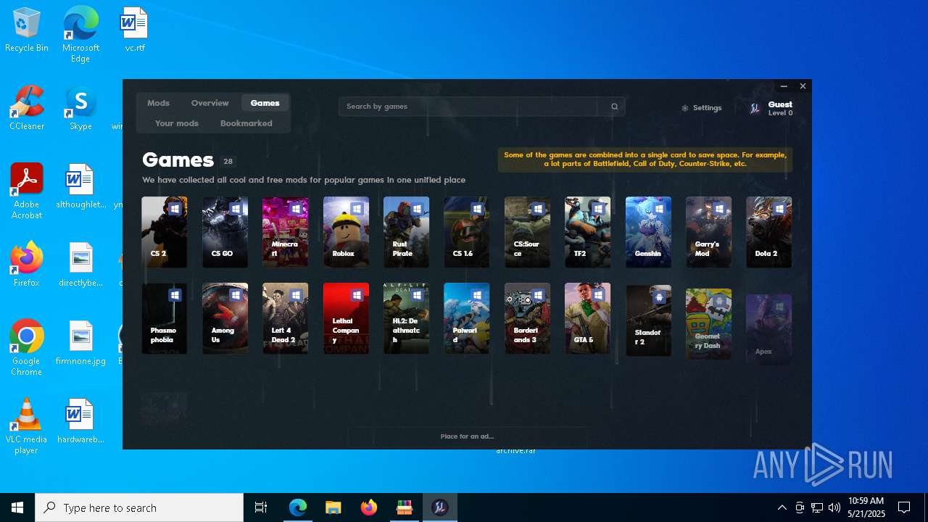The image size is (928, 522).
Task: Click the taskbar search box
Action: (139, 507)
